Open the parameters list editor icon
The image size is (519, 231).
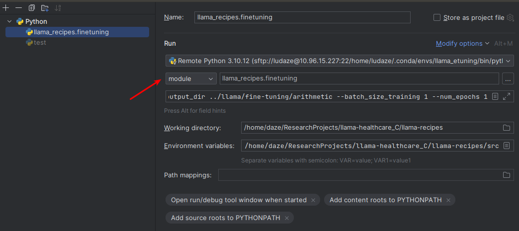coord(495,97)
